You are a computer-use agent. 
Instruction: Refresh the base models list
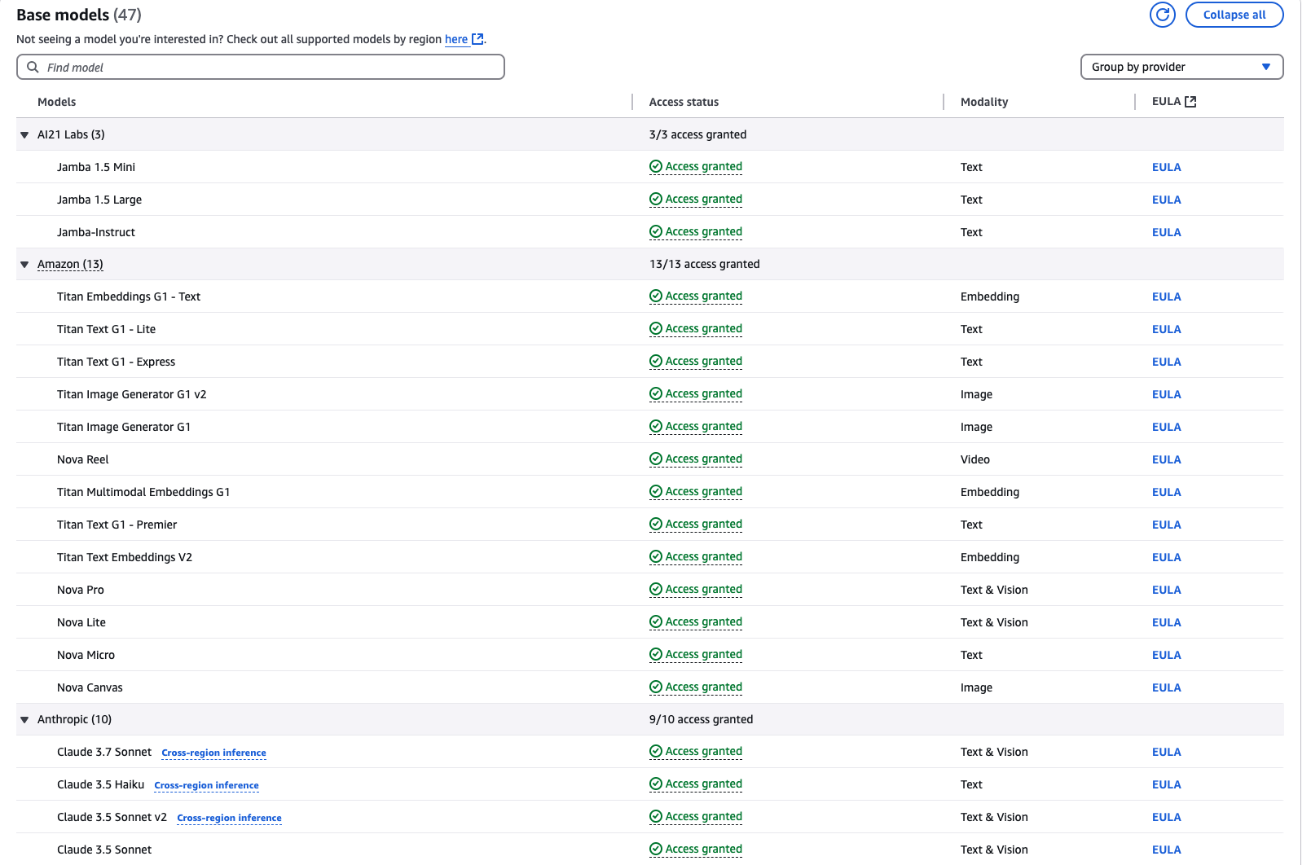(x=1162, y=15)
